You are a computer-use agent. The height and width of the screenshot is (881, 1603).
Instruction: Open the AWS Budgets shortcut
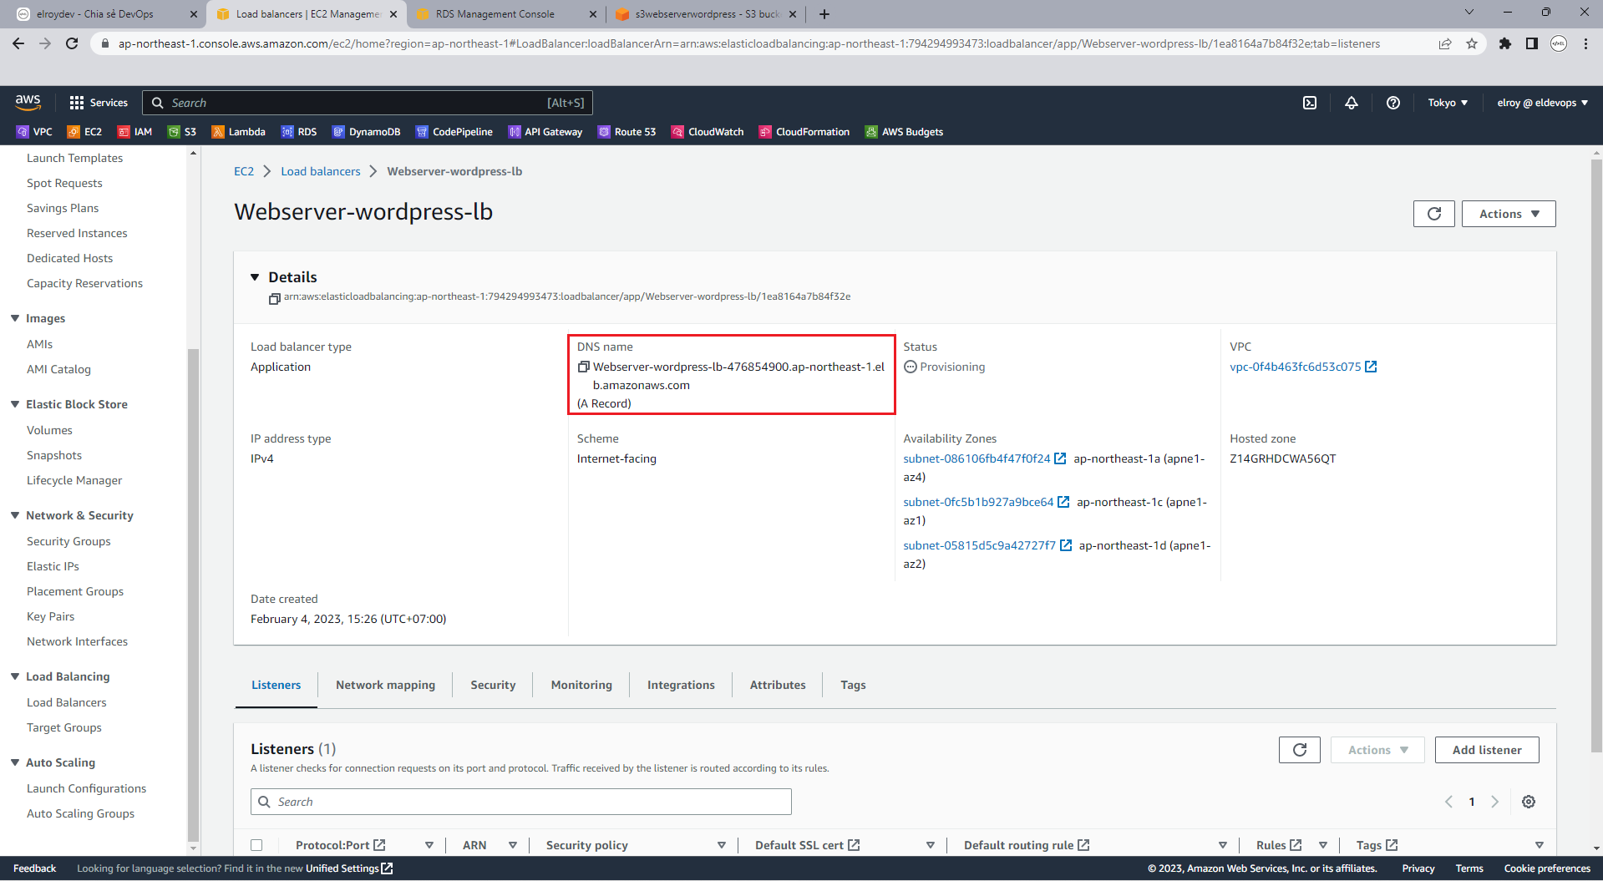click(x=904, y=132)
